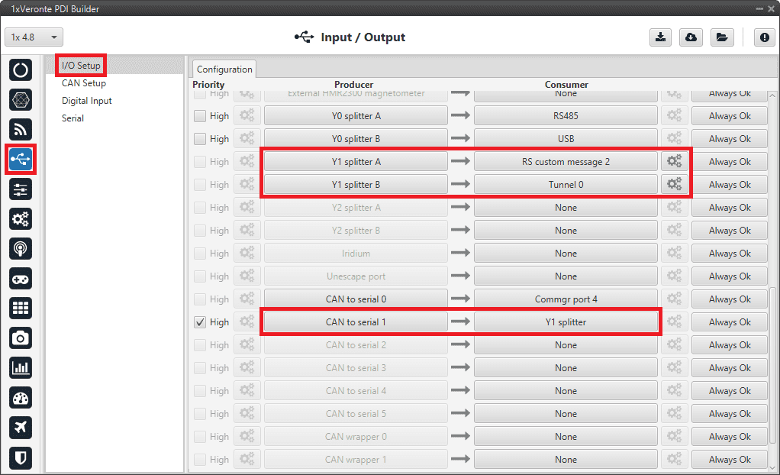Open the airplane icon section

click(21, 427)
